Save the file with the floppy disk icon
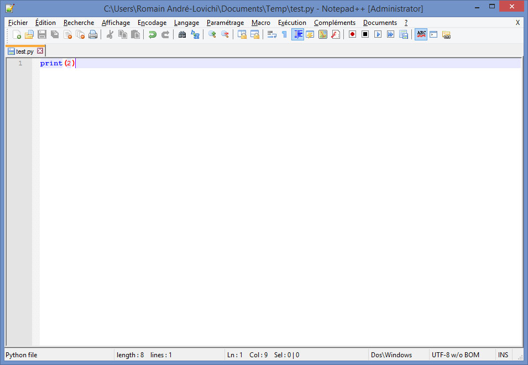This screenshot has height=365, width=528. [x=42, y=34]
